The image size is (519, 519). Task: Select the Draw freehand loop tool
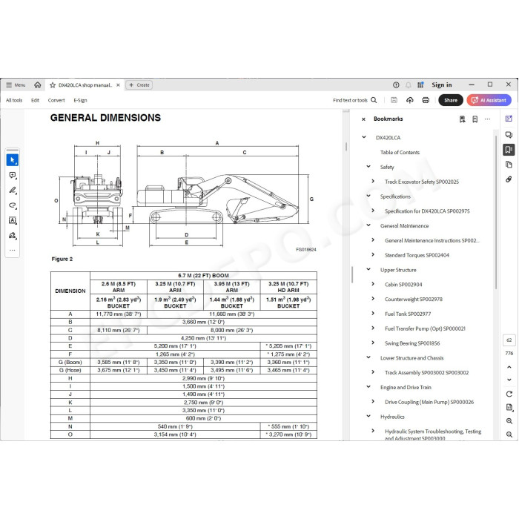(13, 205)
